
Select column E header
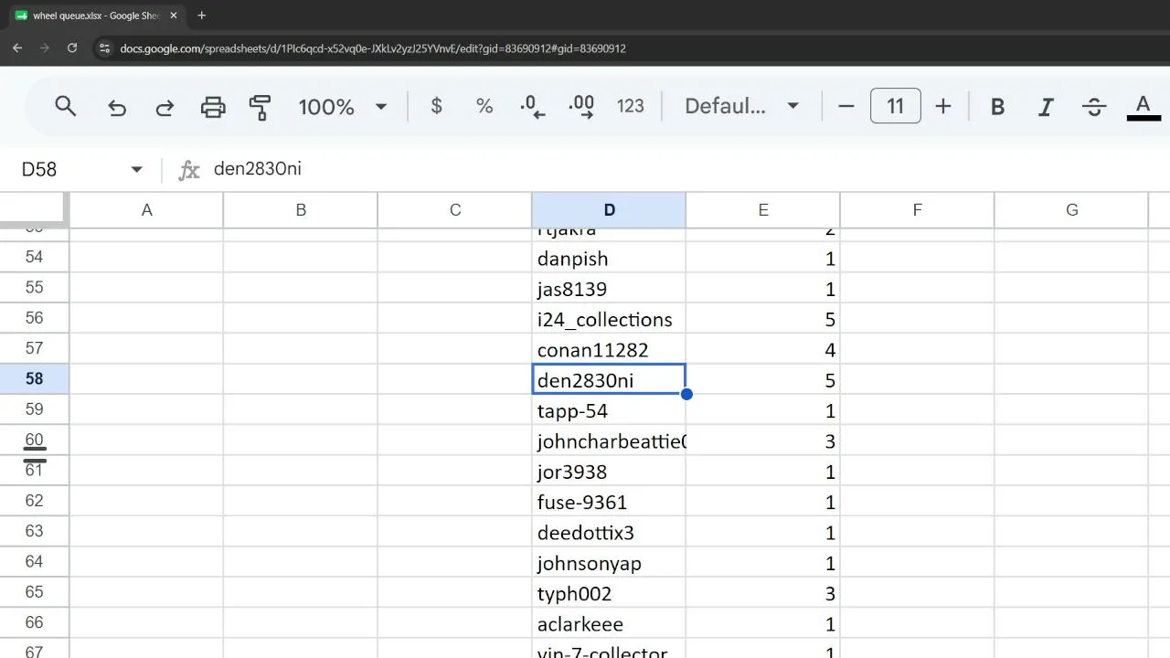pyautogui.click(x=763, y=210)
